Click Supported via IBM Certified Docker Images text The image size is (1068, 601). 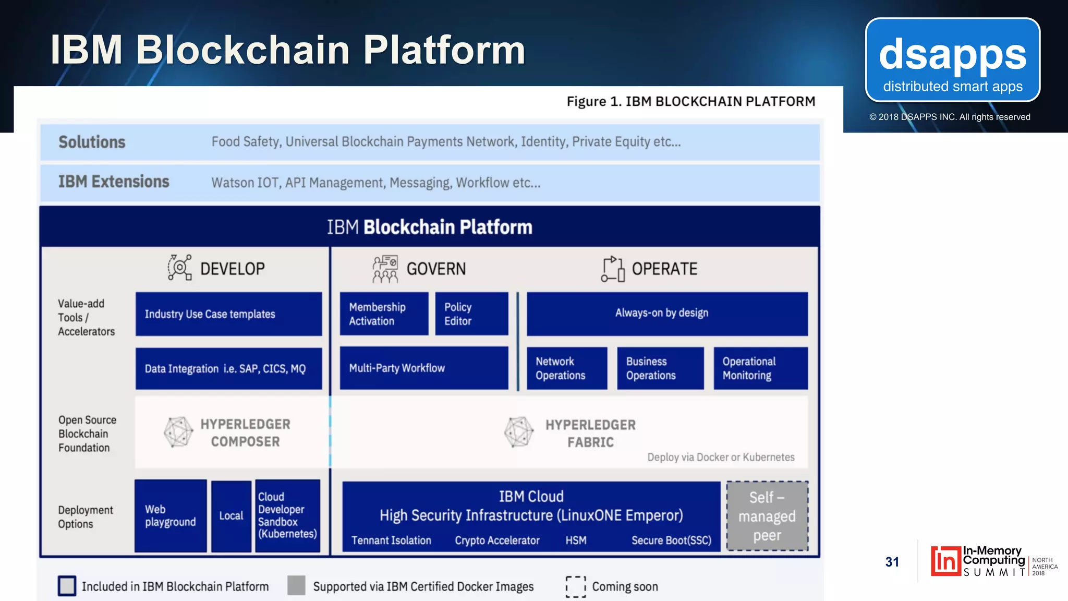(x=423, y=586)
